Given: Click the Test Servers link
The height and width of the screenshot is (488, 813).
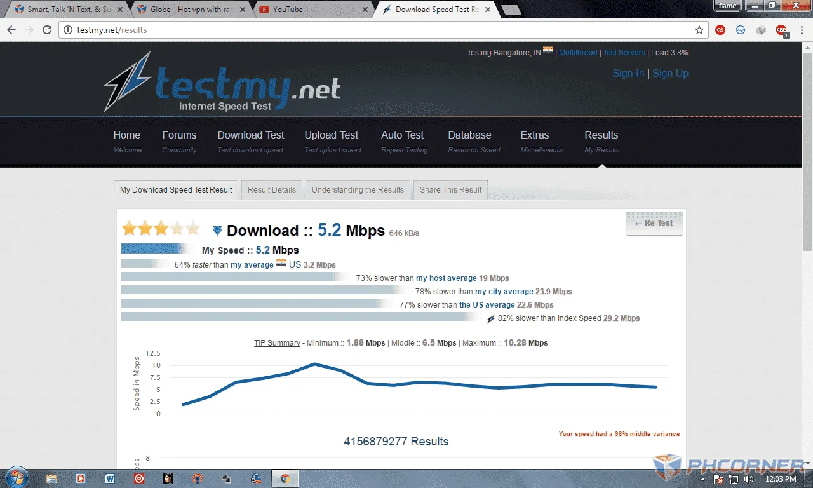Looking at the screenshot, I should [x=624, y=53].
